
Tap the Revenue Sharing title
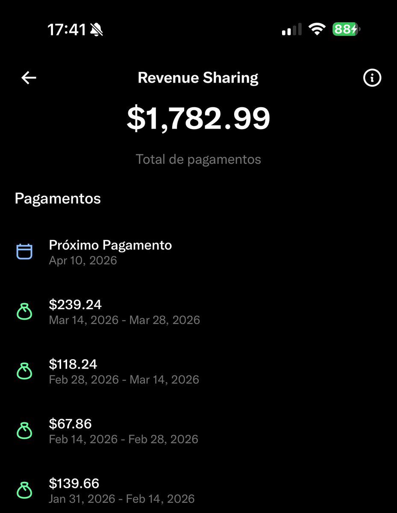point(198,78)
